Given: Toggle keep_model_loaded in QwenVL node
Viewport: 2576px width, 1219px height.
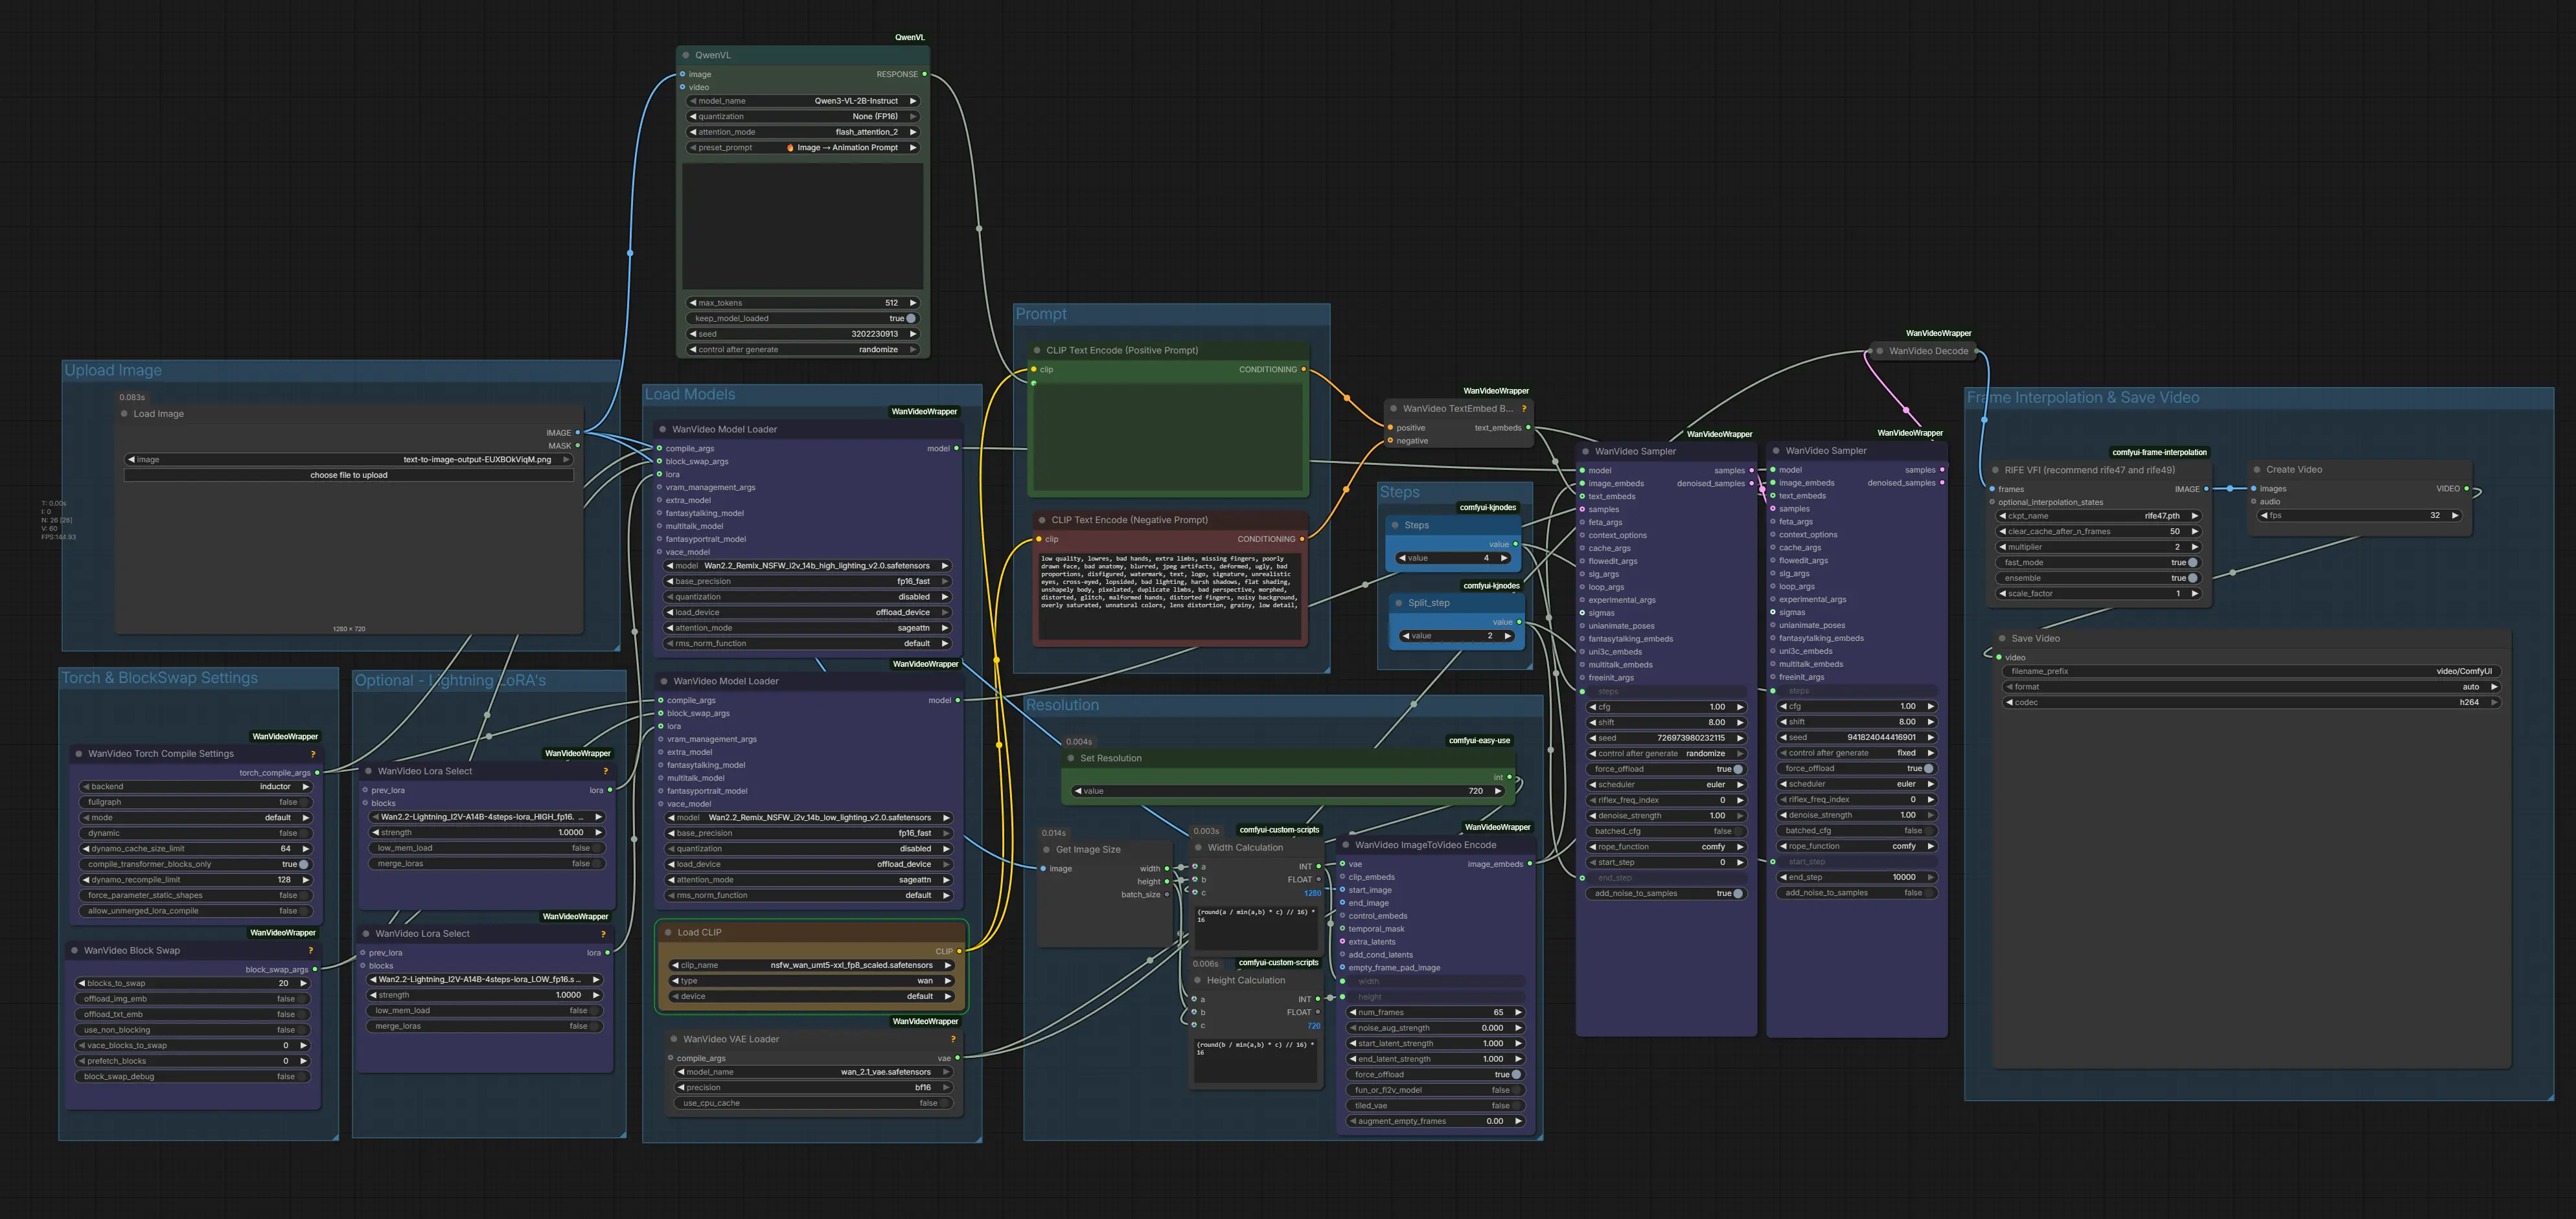Looking at the screenshot, I should (910, 319).
